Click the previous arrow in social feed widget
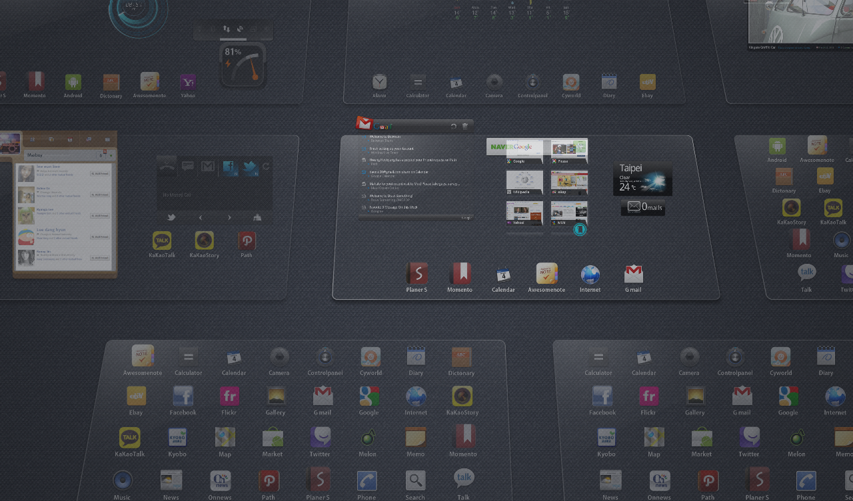 tap(201, 217)
